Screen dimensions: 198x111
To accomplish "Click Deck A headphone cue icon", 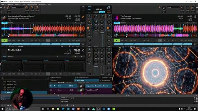I will [89, 40].
